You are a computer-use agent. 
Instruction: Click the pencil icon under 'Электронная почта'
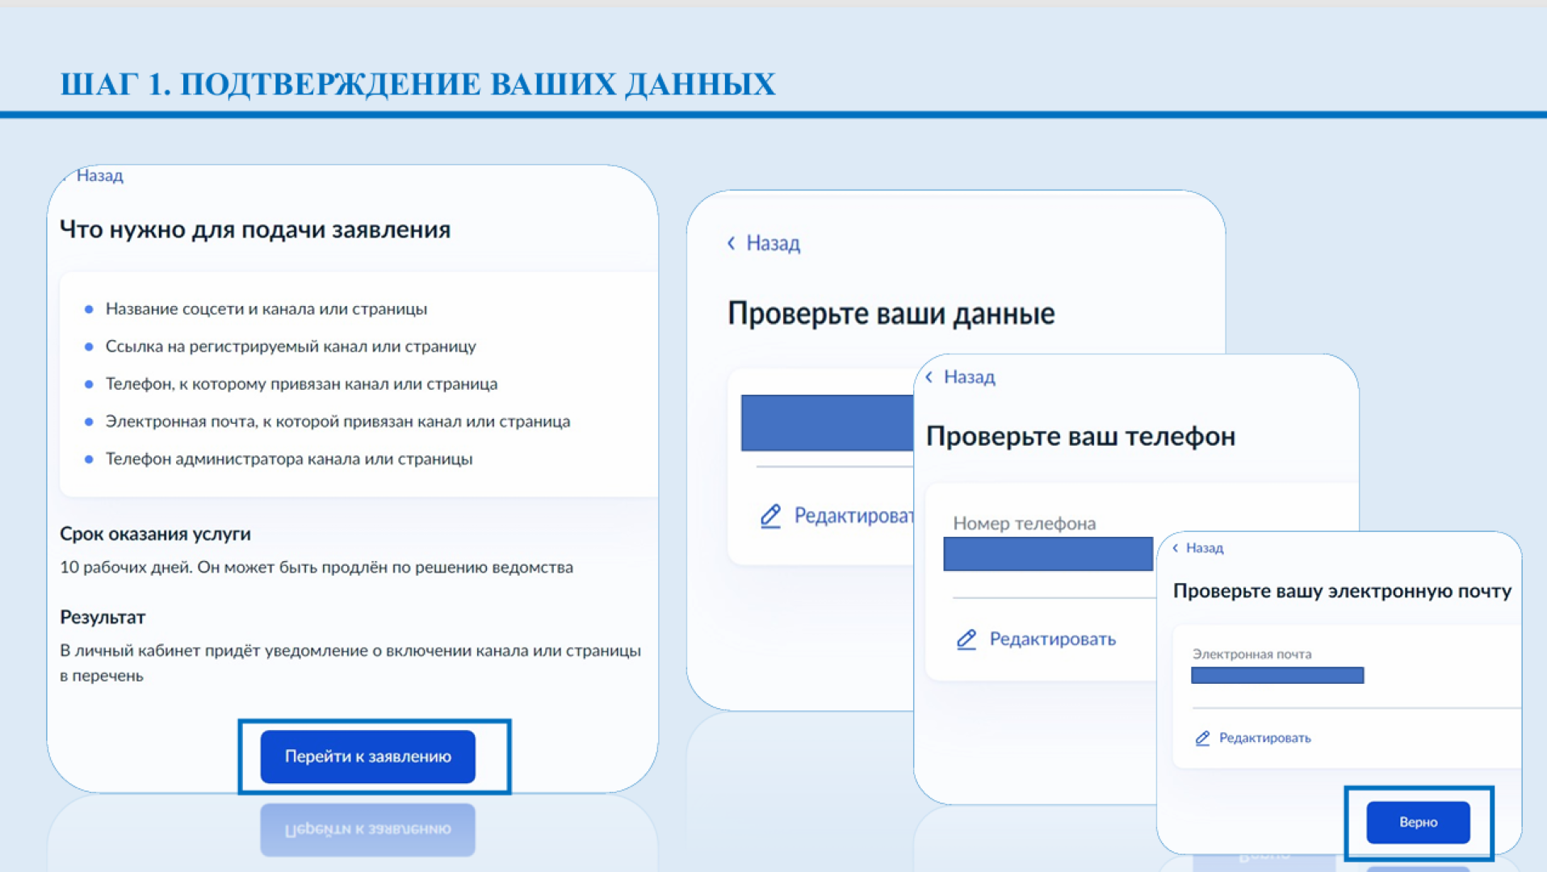[1202, 738]
